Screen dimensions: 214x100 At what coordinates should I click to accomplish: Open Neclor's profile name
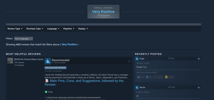point(142,87)
